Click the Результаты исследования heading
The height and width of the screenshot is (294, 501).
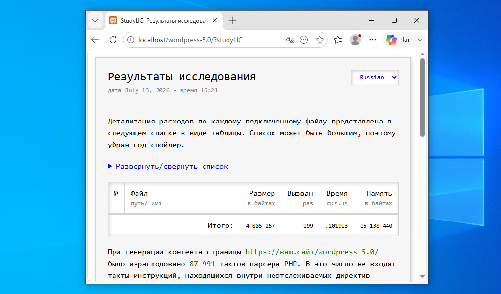(x=182, y=77)
